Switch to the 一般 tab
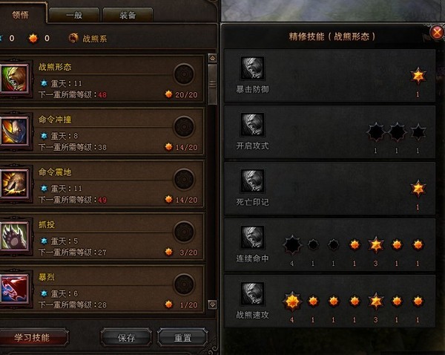Image resolution: width=445 pixels, height=355 pixels. tap(74, 15)
